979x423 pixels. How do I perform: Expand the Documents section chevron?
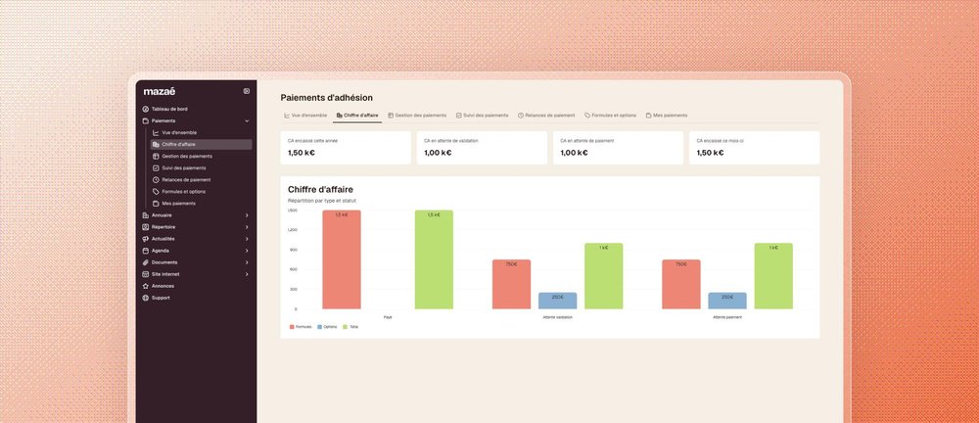pyautogui.click(x=247, y=262)
